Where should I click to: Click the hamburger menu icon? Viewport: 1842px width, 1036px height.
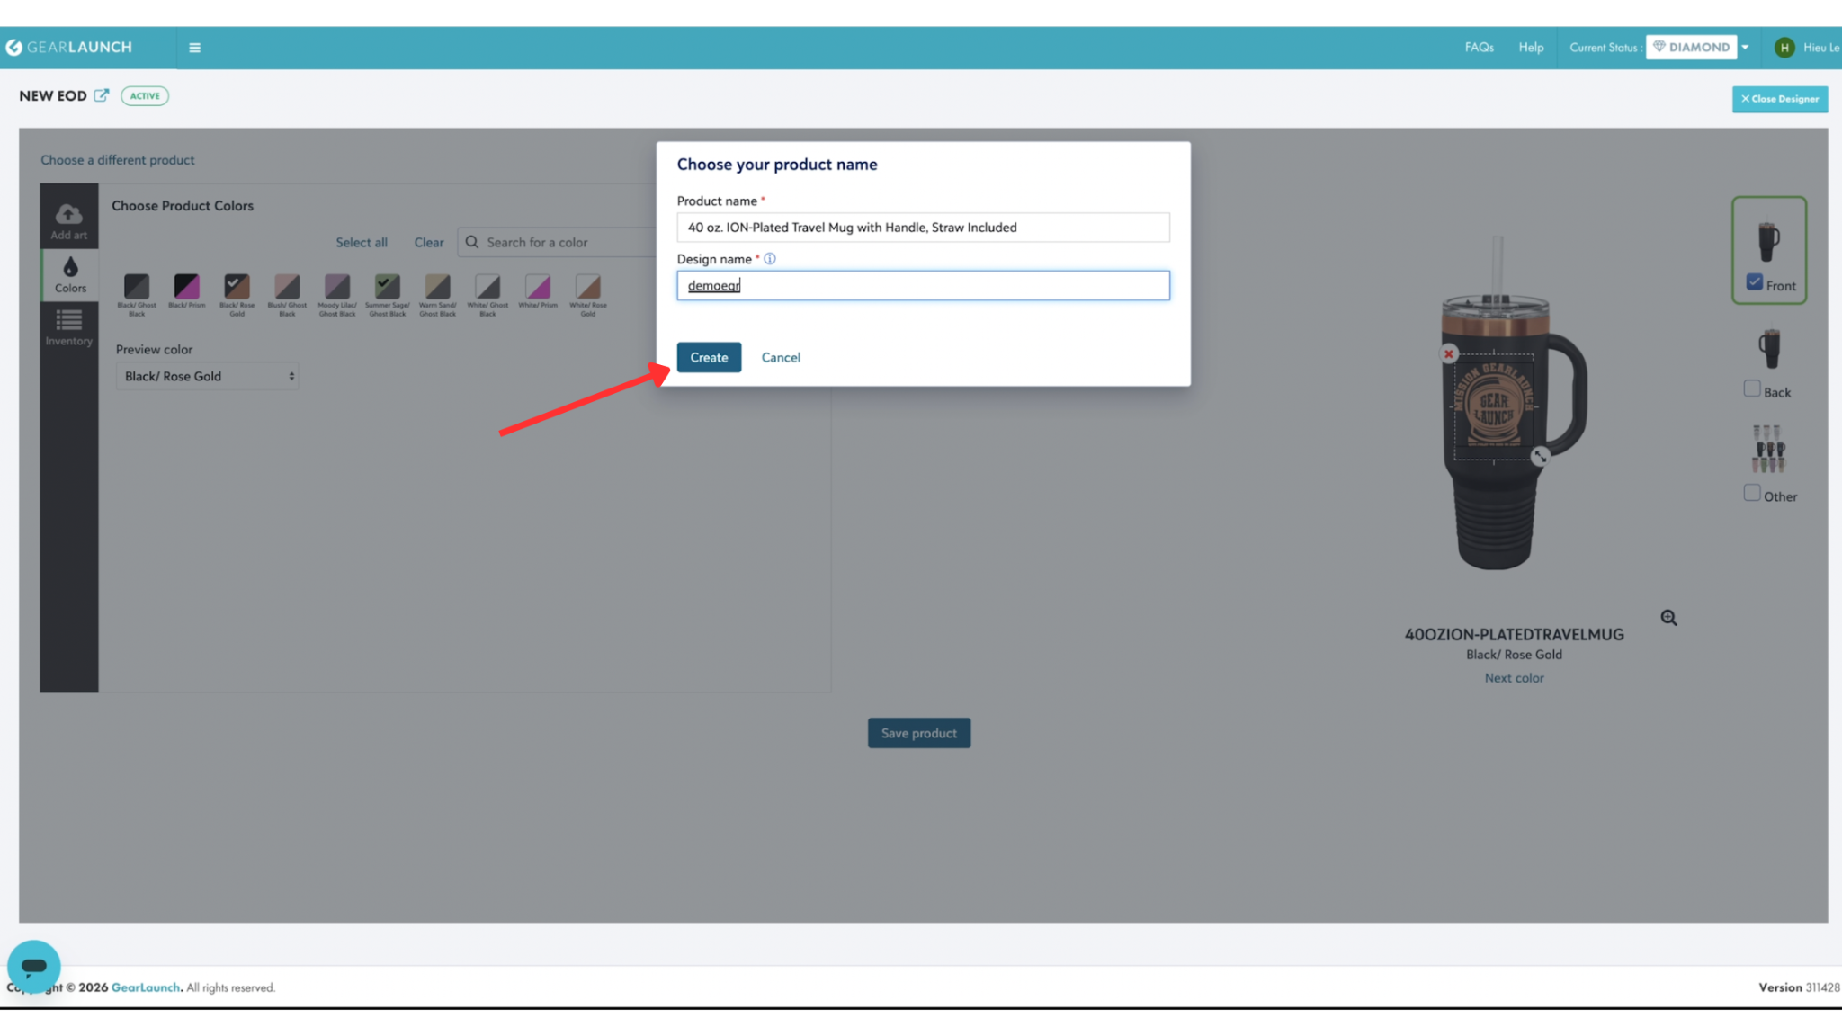pos(194,48)
